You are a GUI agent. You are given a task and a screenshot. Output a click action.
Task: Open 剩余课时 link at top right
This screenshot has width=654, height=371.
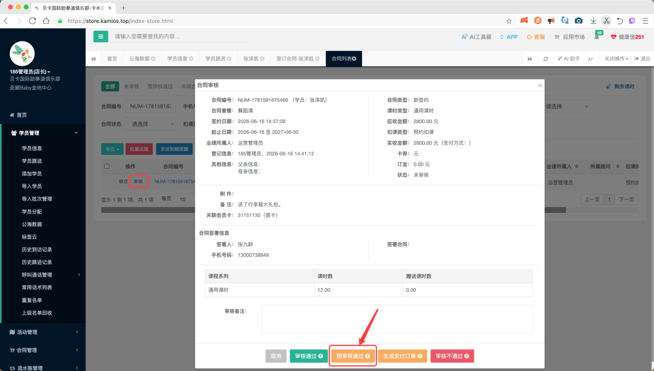pos(620,87)
